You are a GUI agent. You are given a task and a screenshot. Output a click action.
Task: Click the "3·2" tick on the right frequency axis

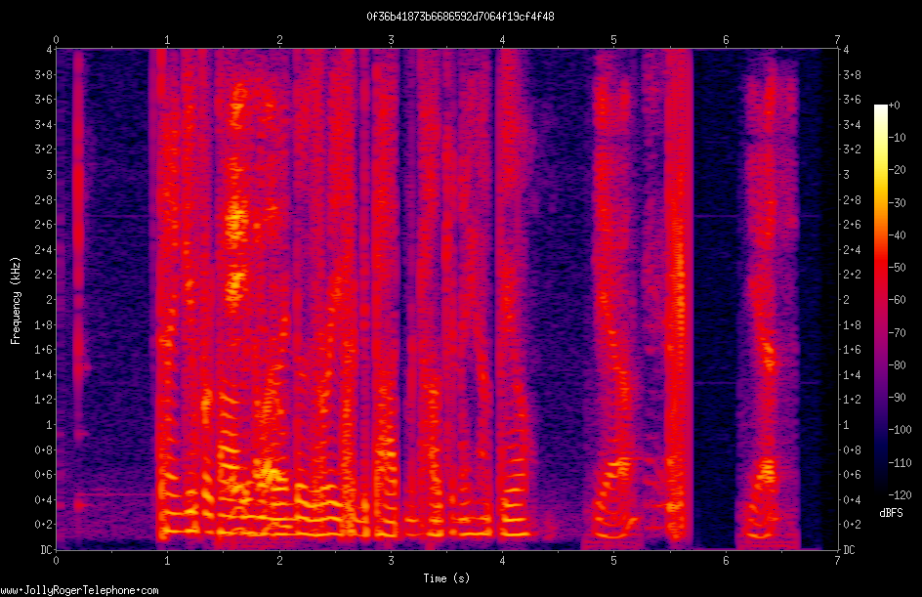click(852, 149)
